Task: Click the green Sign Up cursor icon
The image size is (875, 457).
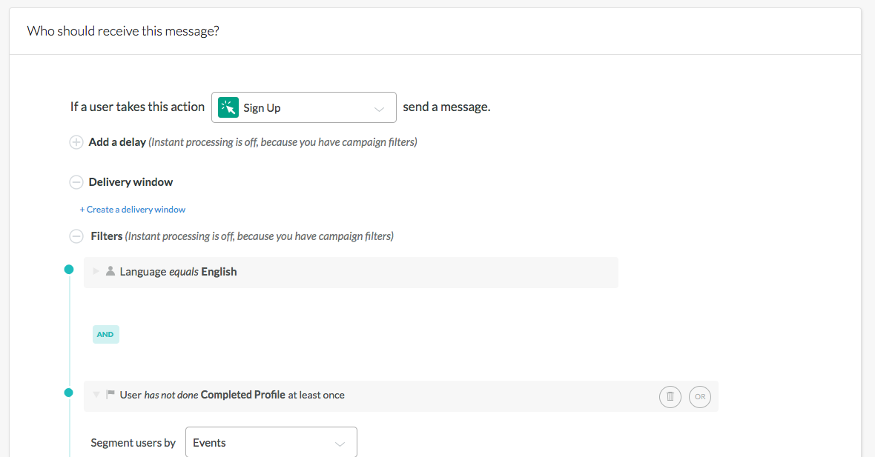Action: [x=228, y=107]
